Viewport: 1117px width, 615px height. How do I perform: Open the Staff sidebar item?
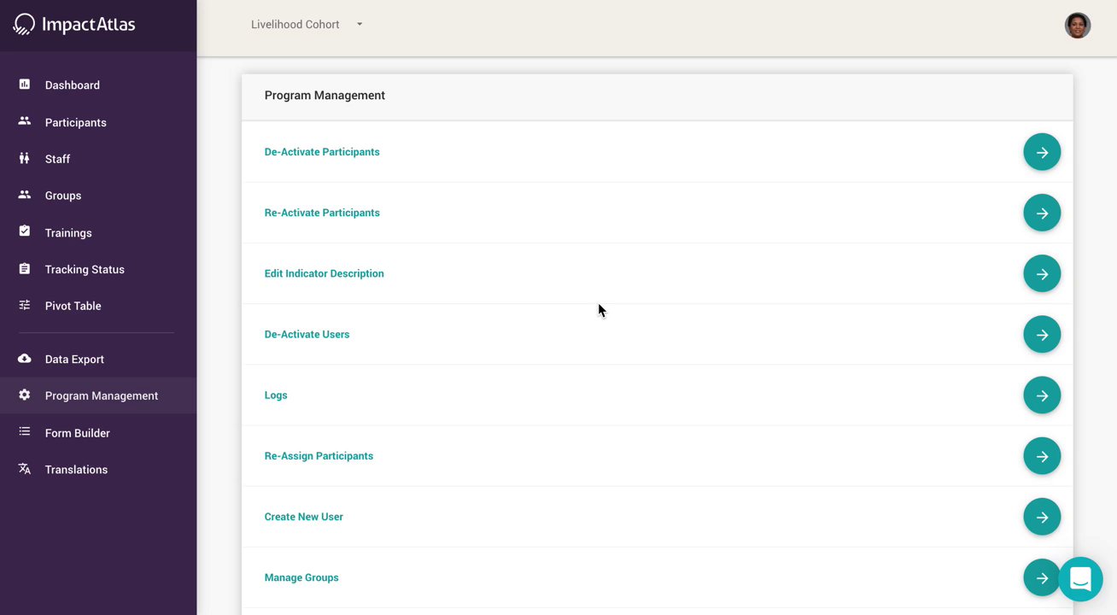pos(98,159)
